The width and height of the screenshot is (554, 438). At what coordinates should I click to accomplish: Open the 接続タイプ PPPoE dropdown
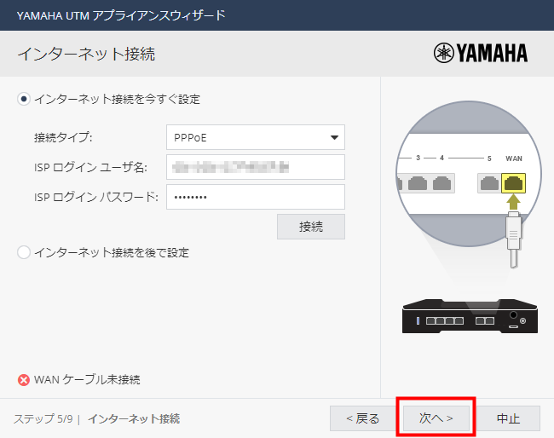click(255, 137)
